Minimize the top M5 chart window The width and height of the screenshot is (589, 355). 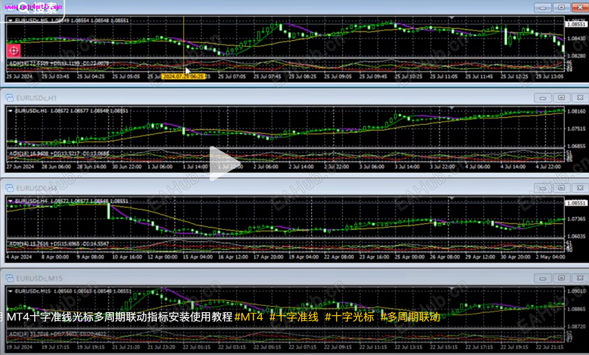click(x=543, y=7)
